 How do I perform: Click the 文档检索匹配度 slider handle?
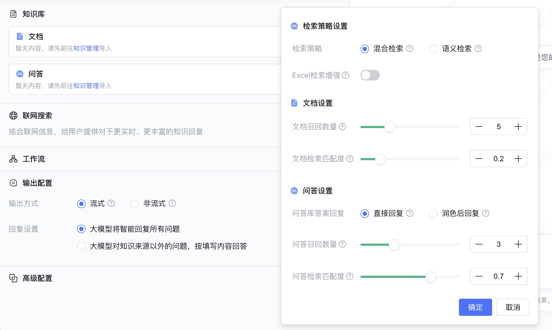click(380, 159)
